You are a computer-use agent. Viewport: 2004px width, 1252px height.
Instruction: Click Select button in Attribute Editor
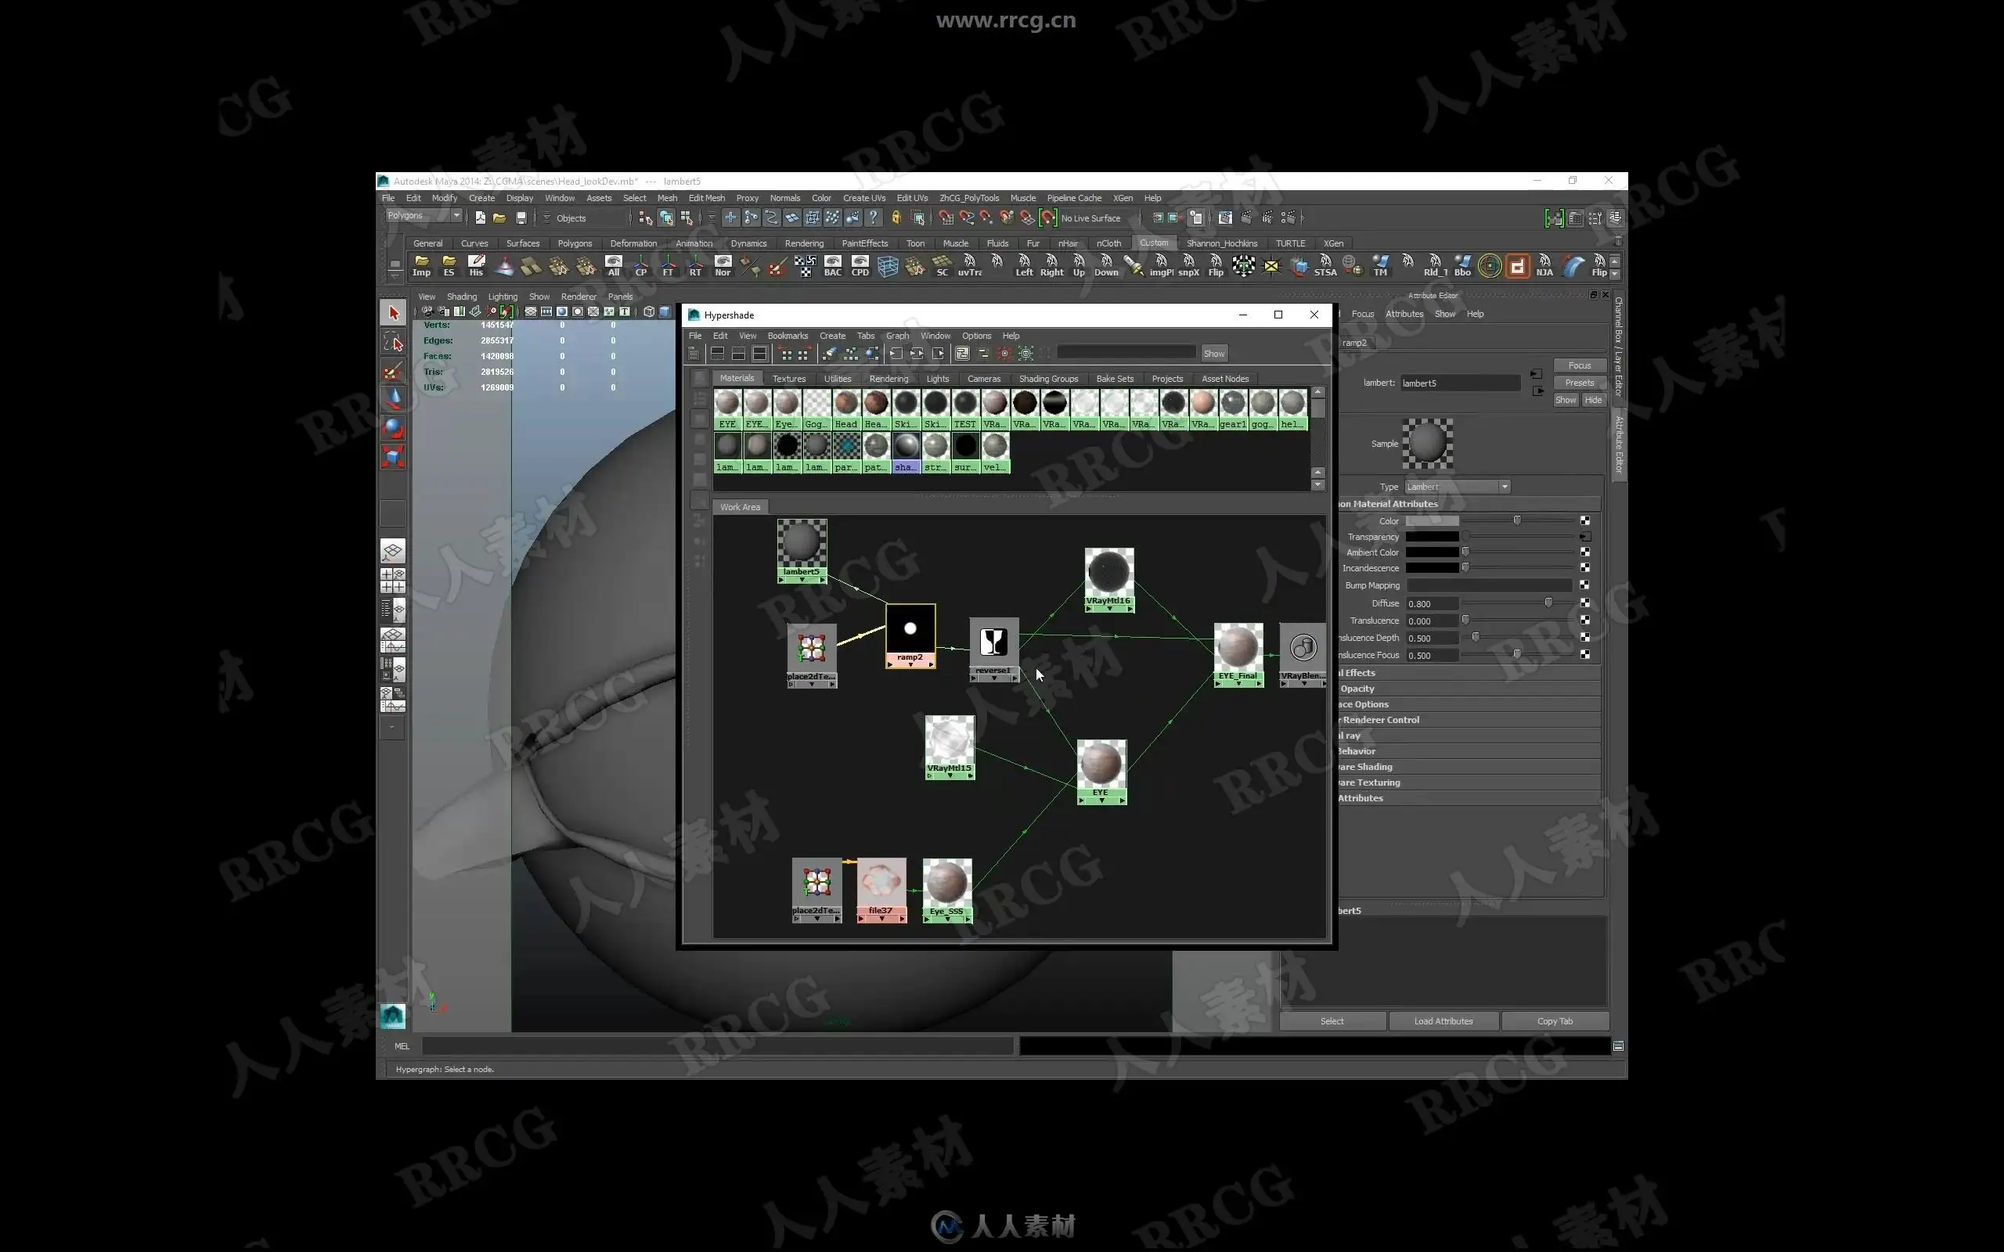tap(1332, 1021)
